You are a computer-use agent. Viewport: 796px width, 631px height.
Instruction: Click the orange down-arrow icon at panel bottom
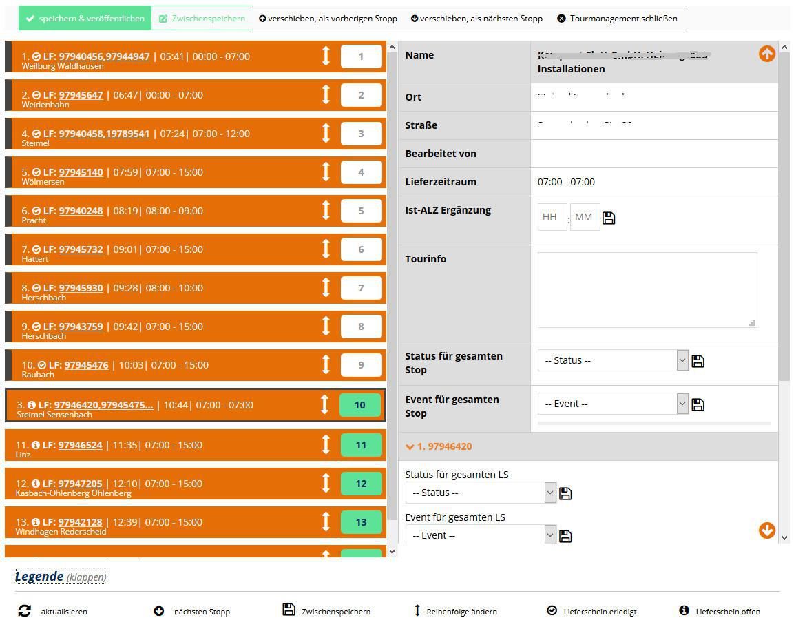click(x=766, y=530)
